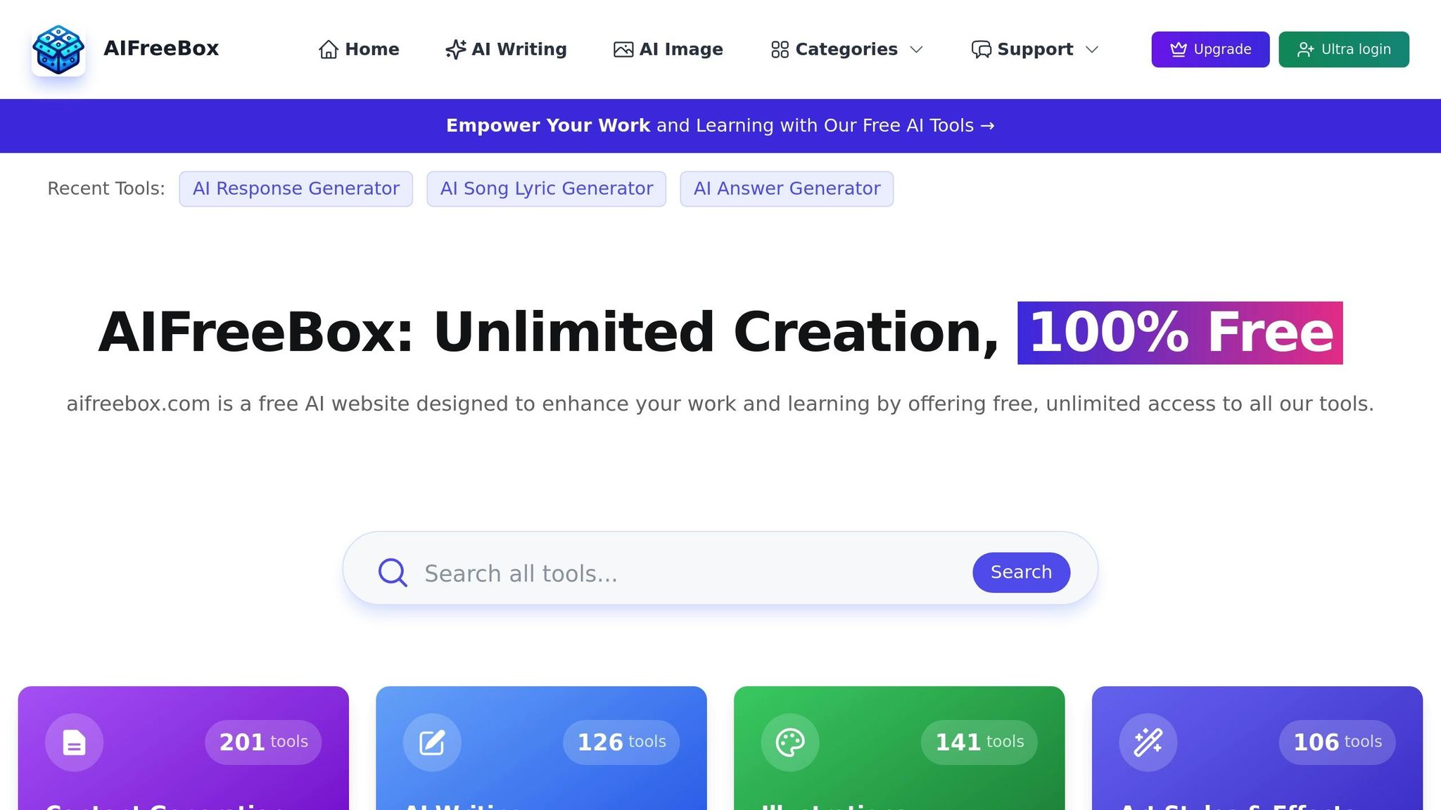The width and height of the screenshot is (1441, 810).
Task: Click the aifreebox.com description paragraph
Action: pos(720,404)
